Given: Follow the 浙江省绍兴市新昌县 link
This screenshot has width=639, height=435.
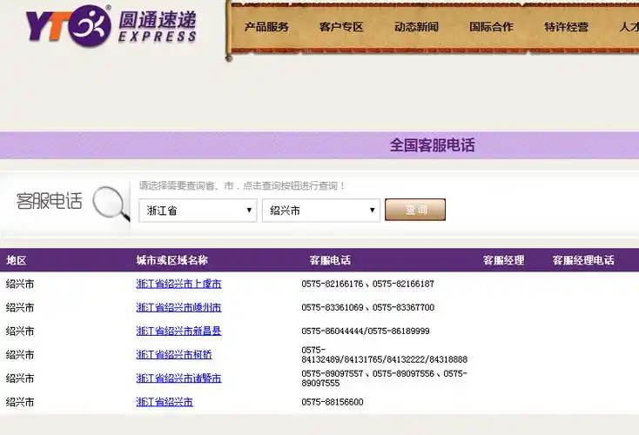Looking at the screenshot, I should tap(179, 331).
